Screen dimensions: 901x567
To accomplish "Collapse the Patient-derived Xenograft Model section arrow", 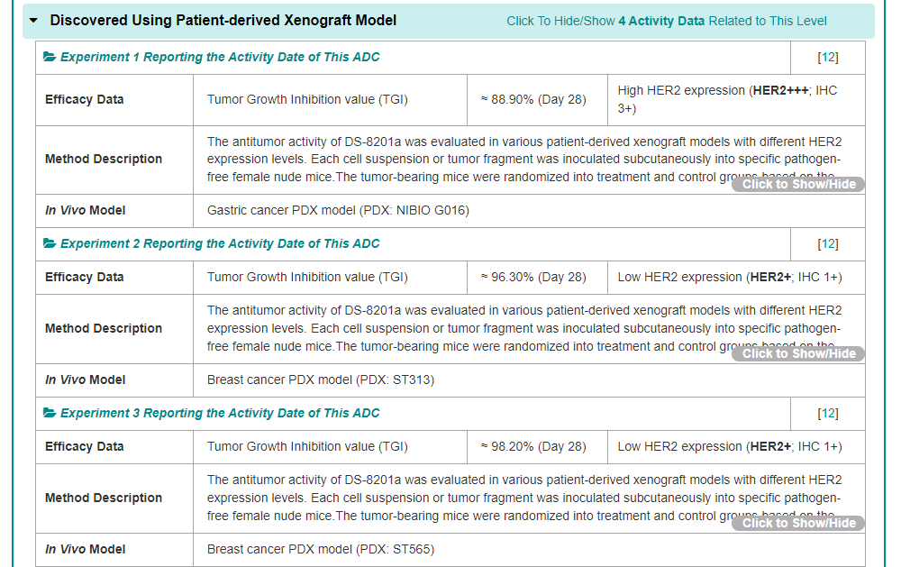I will click(34, 21).
